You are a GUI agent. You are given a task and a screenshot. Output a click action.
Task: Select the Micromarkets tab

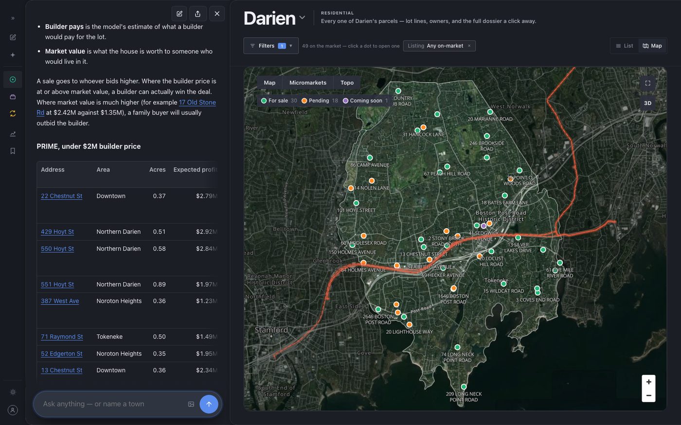pos(308,83)
